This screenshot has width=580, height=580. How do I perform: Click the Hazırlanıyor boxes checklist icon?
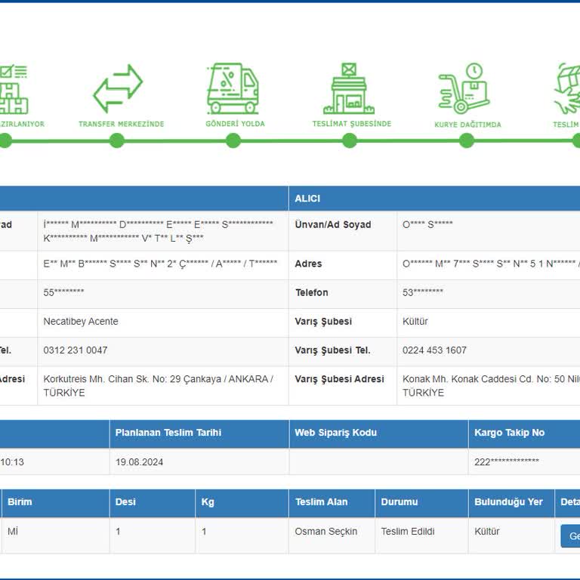(x=14, y=89)
